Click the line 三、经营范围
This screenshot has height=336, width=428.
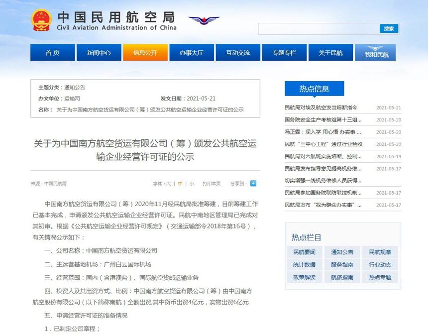coord(121,278)
